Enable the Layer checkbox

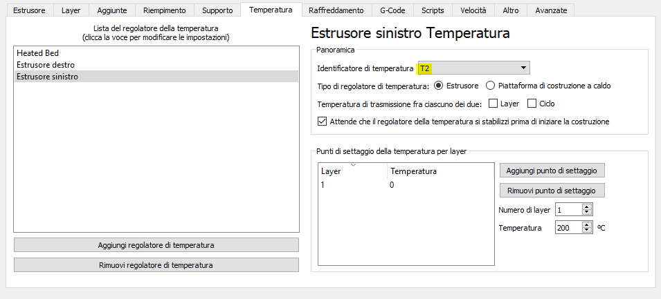click(494, 104)
